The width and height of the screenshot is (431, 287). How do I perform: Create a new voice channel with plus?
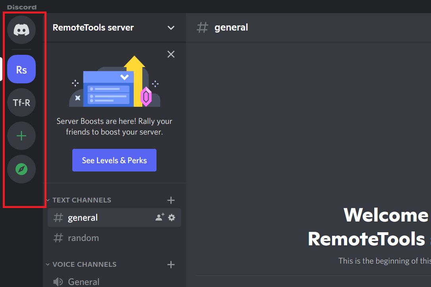pos(171,264)
